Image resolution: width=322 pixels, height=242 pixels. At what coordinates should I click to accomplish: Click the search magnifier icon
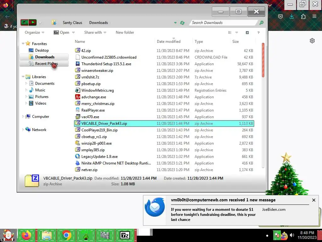[x=261, y=23]
